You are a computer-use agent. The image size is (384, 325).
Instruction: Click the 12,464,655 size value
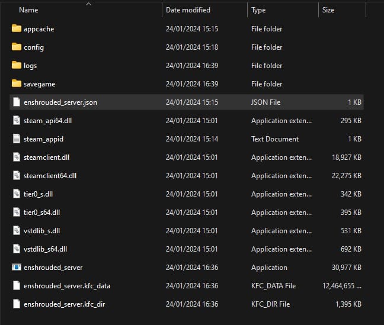[342, 286]
